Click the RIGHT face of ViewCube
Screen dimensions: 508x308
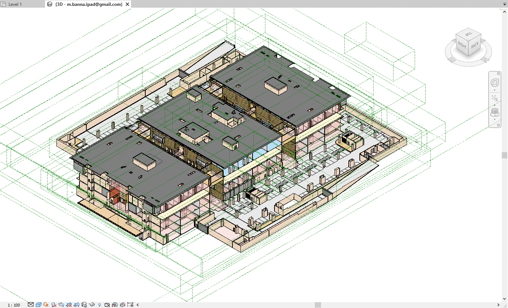point(462,46)
